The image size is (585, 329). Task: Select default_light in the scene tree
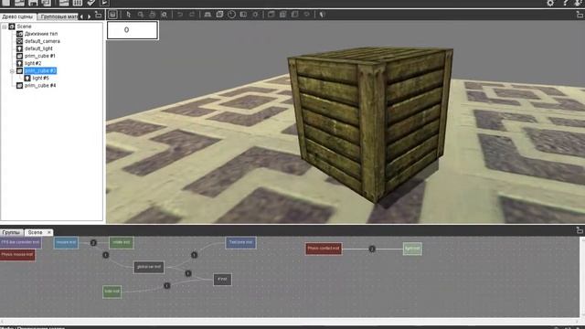[x=38, y=48]
